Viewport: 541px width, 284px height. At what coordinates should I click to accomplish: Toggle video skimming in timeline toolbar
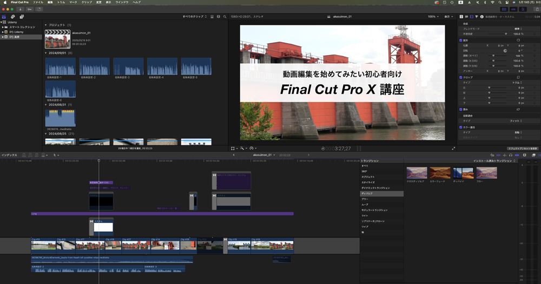coord(498,155)
